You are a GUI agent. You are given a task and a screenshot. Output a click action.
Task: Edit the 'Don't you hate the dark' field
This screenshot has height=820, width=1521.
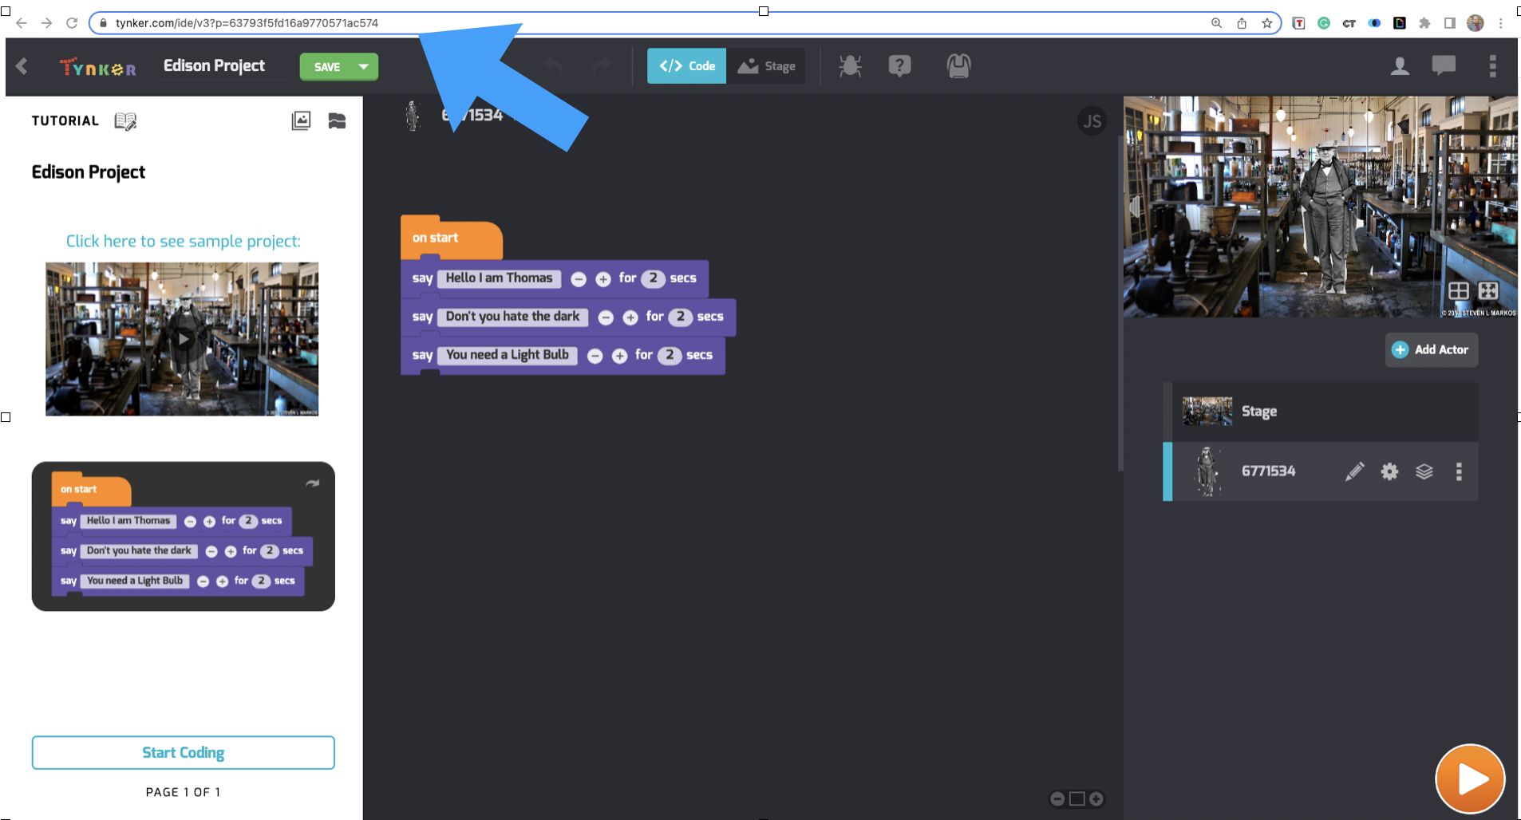[x=512, y=317]
